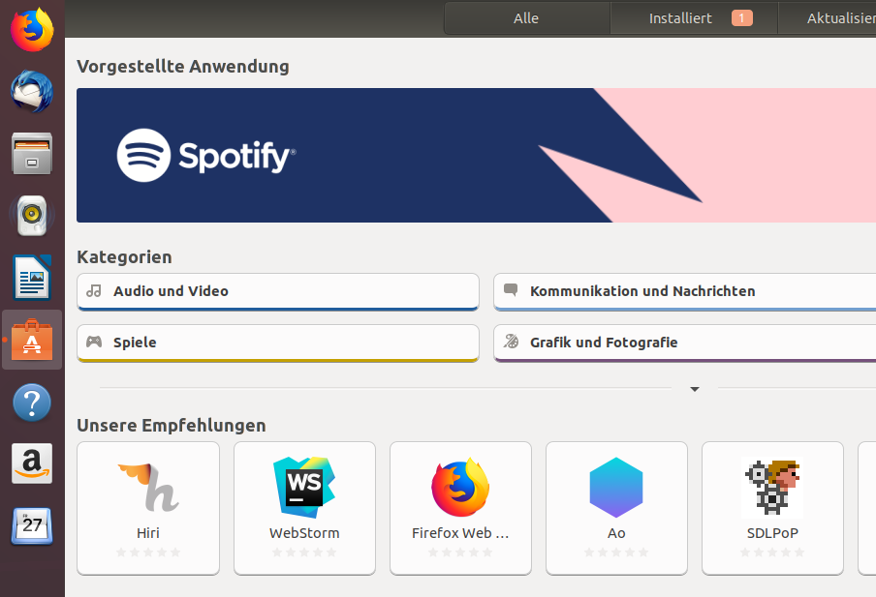
Task: Launch Thunderbird mail from the dock
Action: pyautogui.click(x=32, y=92)
